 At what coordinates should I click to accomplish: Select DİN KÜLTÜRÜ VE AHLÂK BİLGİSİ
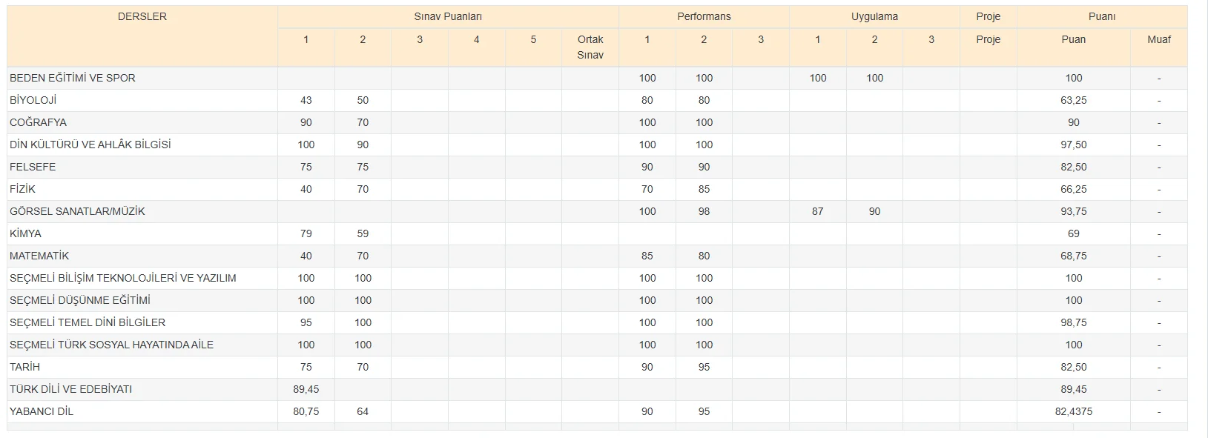(90, 145)
